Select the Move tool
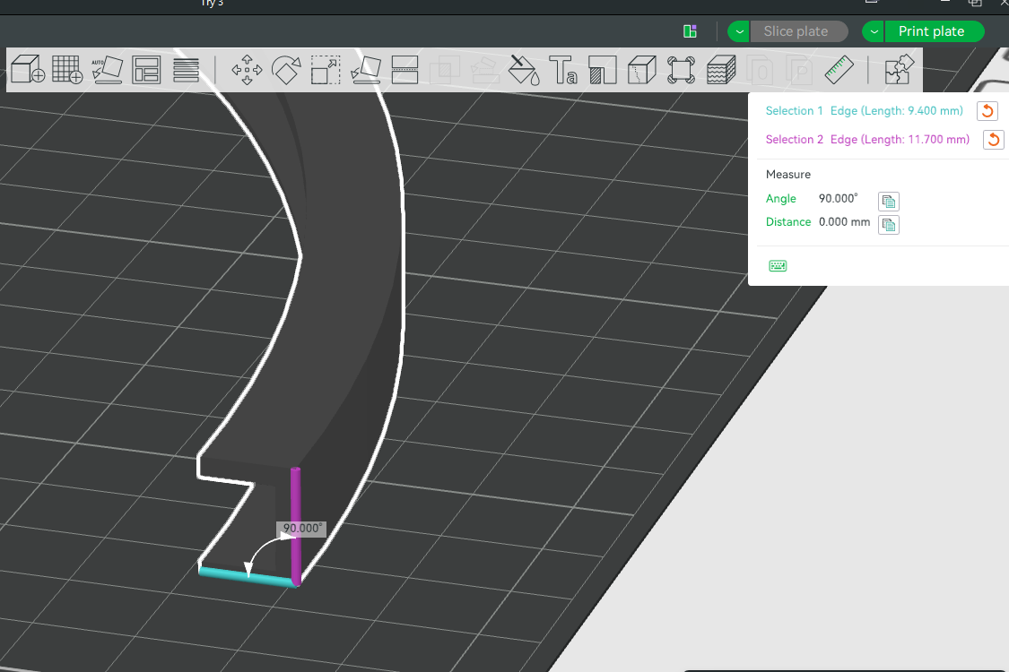This screenshot has height=672, width=1009. click(247, 69)
